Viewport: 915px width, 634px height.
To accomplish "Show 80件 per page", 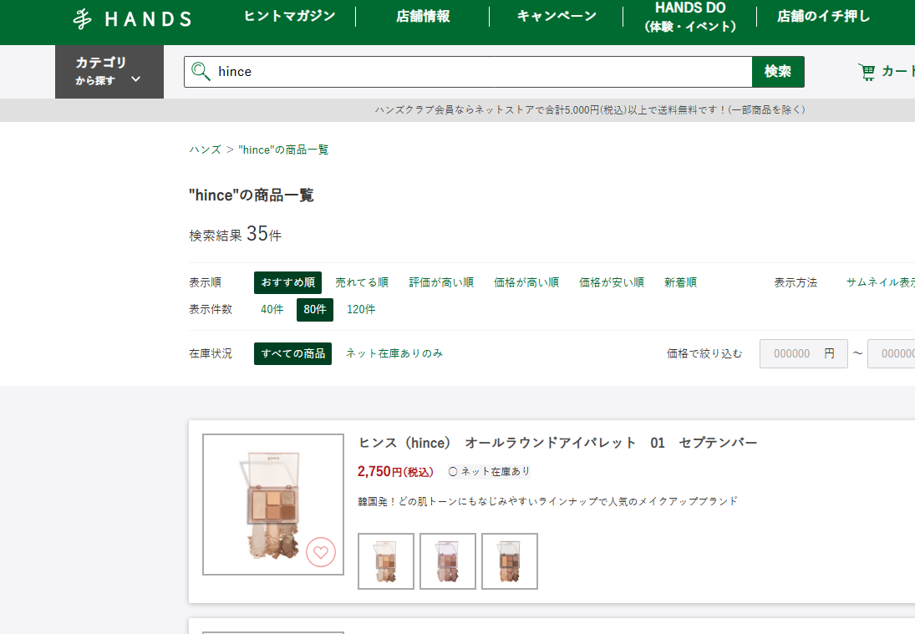I will point(314,310).
